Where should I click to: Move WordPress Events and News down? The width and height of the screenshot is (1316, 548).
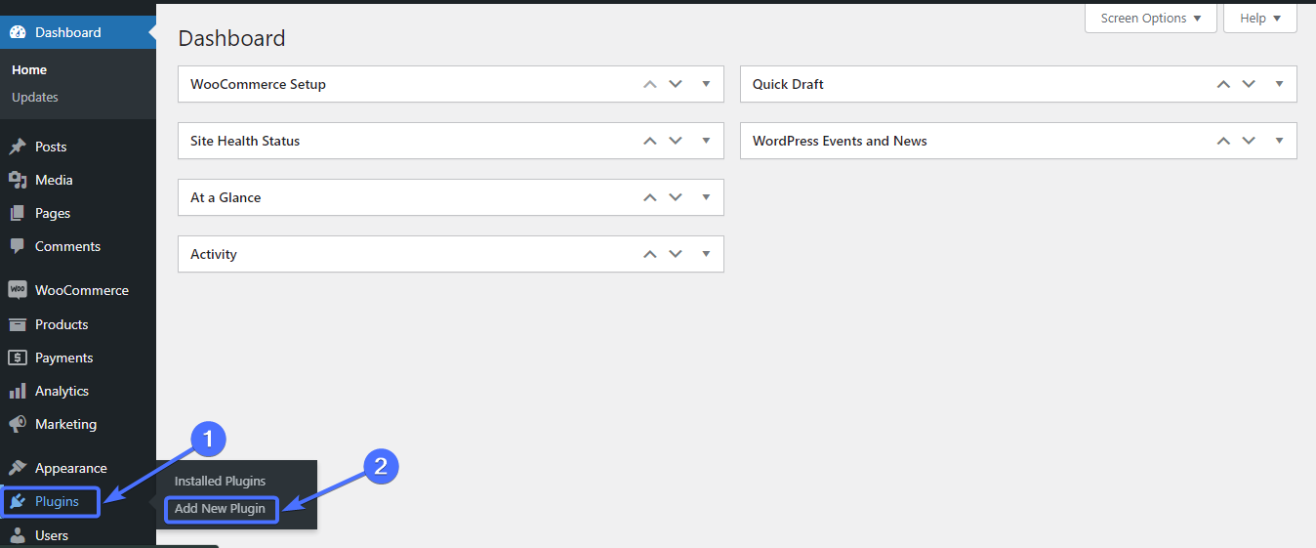pyautogui.click(x=1249, y=141)
